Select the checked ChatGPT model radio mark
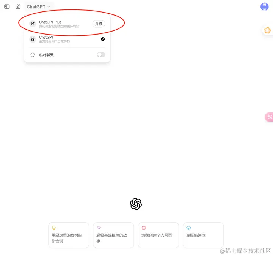The height and width of the screenshot is (256, 273). click(x=103, y=39)
